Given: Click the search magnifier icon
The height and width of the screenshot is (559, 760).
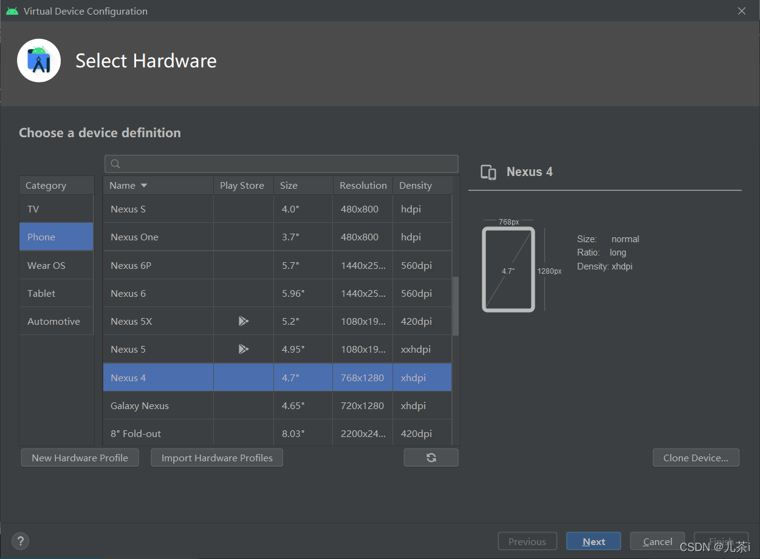Looking at the screenshot, I should coord(115,164).
